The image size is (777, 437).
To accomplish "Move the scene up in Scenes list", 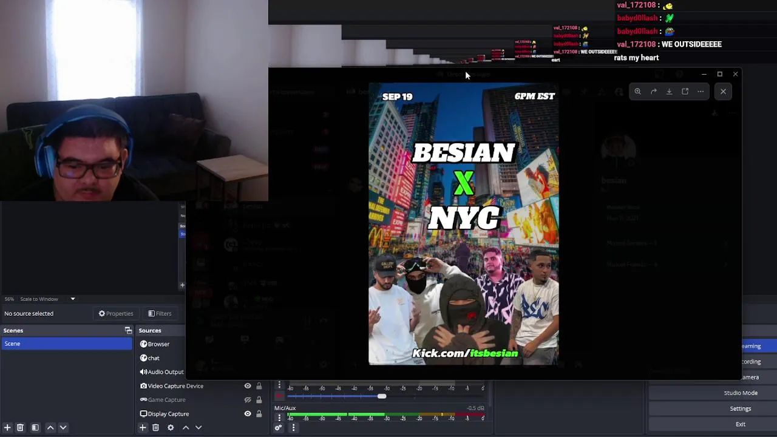I will (50, 428).
